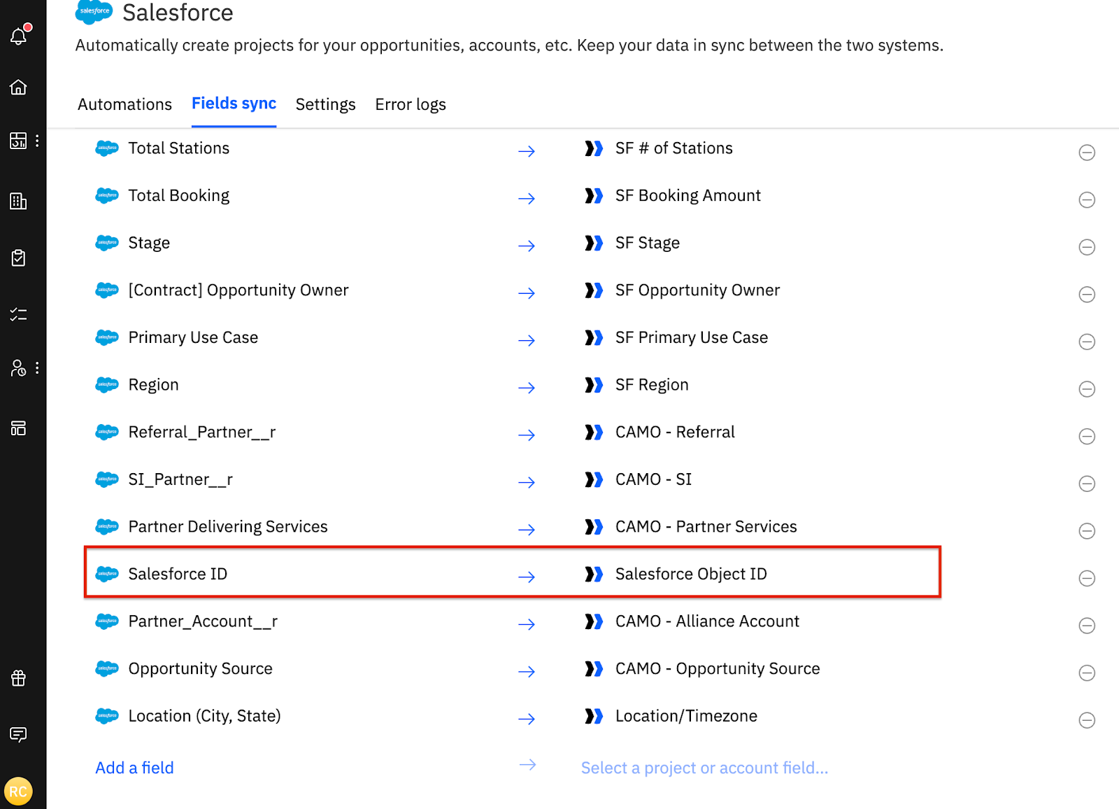Select the Primary Use Case Salesforce field
The width and height of the screenshot is (1119, 809).
click(193, 337)
